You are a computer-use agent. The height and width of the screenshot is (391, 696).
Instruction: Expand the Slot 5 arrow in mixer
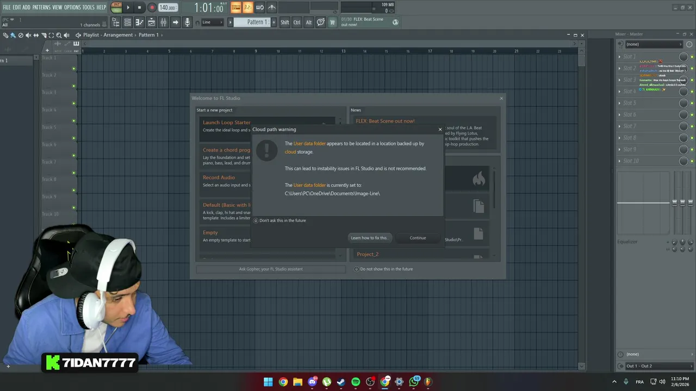coord(619,103)
